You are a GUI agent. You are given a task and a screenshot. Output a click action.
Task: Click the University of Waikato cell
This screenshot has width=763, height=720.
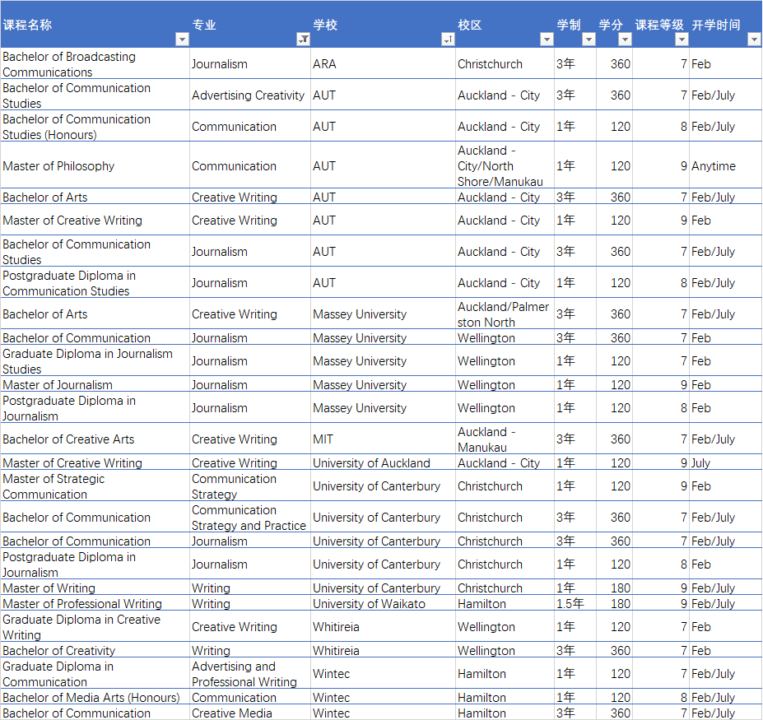[383, 604]
